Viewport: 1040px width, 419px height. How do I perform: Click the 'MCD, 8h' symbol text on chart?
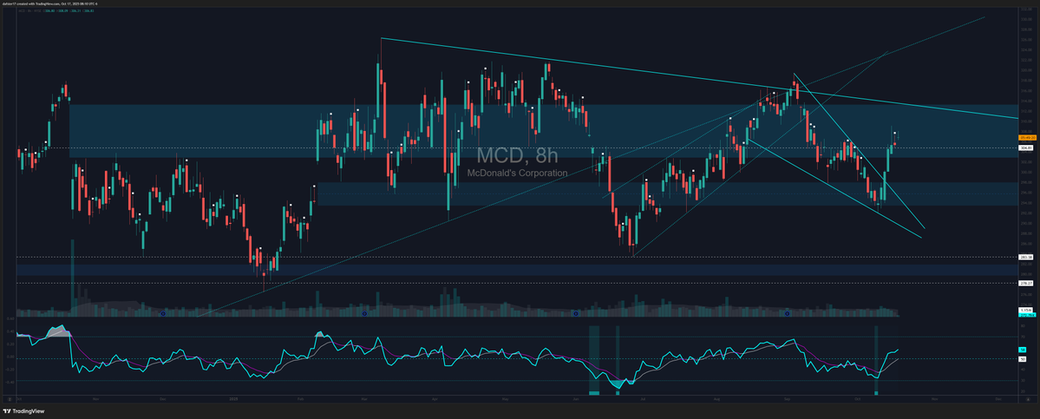[x=517, y=156]
